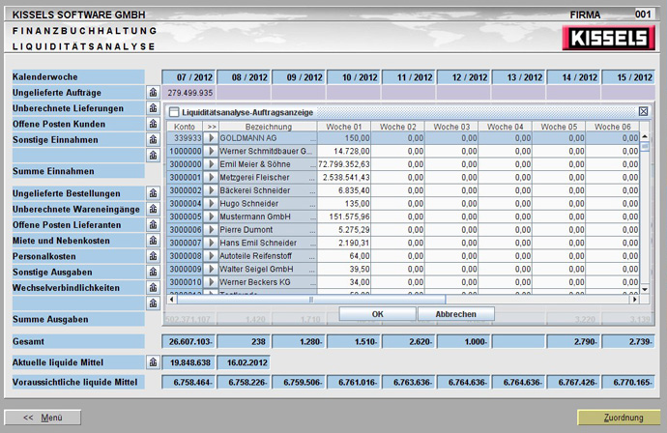Open detail icon beside Ungelieferte Bestellungen

(x=153, y=193)
